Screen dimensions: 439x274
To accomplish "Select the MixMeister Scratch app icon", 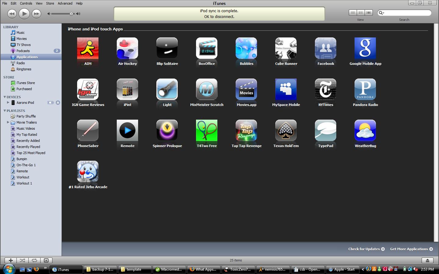I will tap(207, 89).
